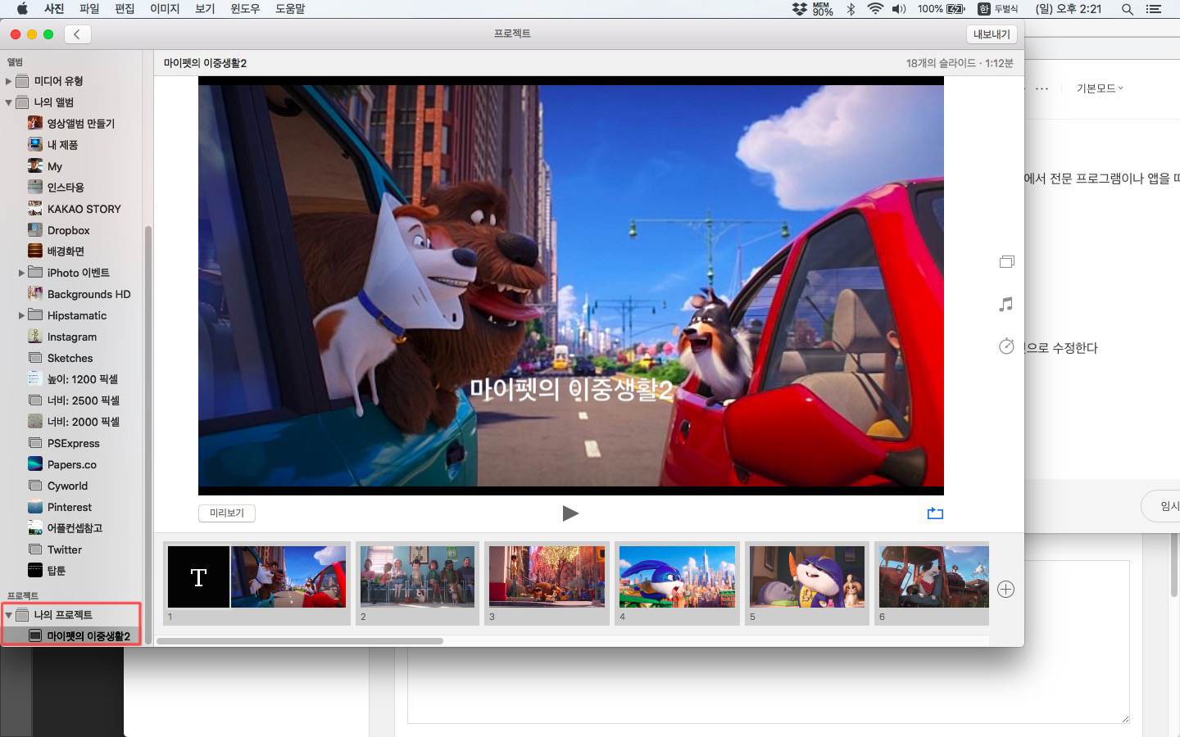Open the Papers.co album
This screenshot has height=737, width=1180.
tap(72, 464)
